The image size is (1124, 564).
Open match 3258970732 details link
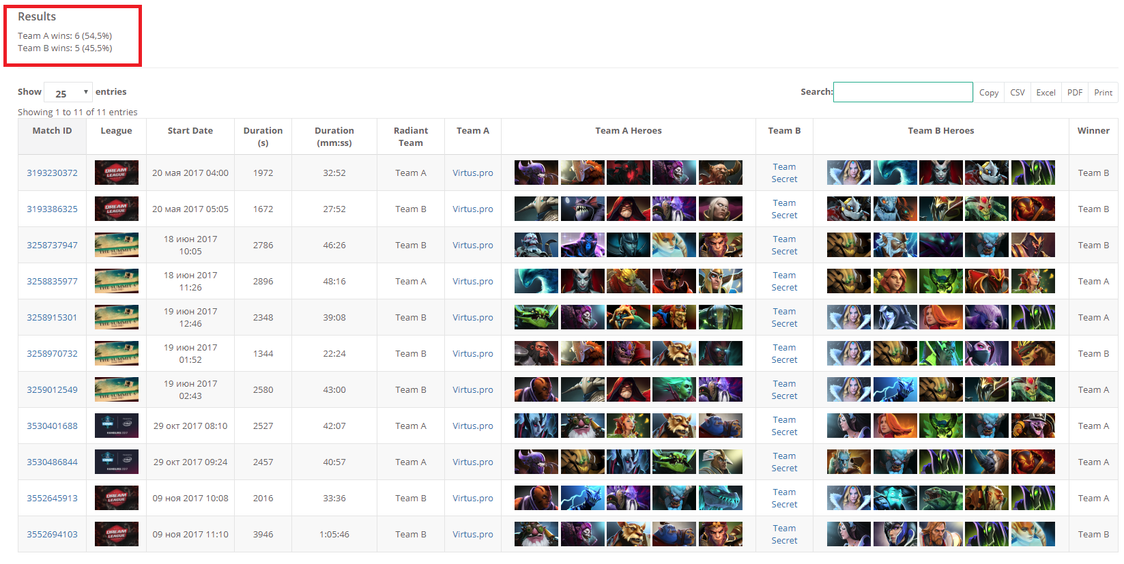52,353
